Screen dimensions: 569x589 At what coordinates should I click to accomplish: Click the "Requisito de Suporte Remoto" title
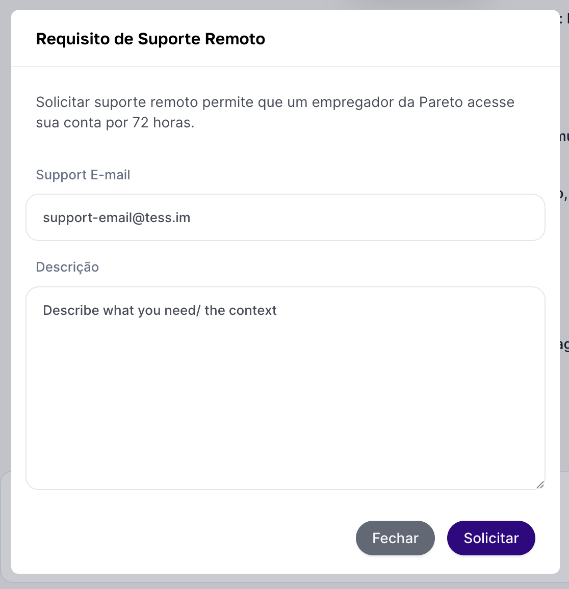click(150, 39)
